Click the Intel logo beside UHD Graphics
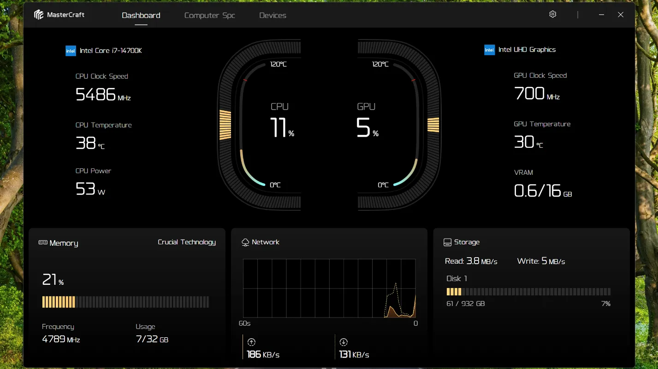Image resolution: width=658 pixels, height=369 pixels. pos(489,50)
